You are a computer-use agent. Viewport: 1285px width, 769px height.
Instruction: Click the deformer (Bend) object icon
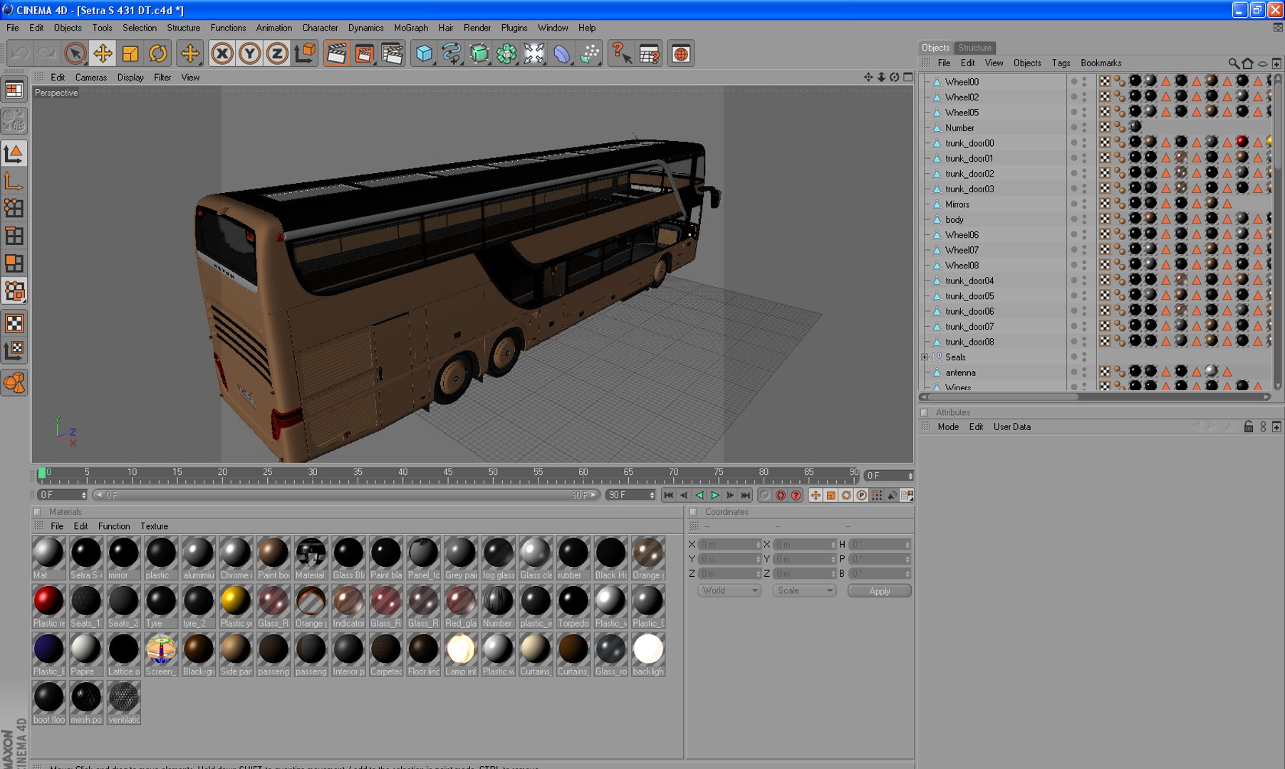coord(562,53)
